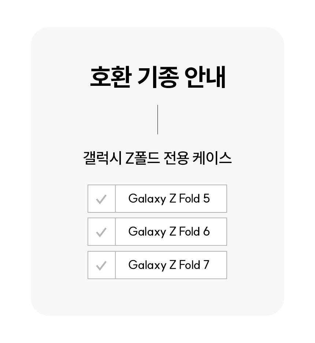Toggle the checkmark beside Galaxy Z Fold 7
This screenshot has width=315, height=343.
101,265
